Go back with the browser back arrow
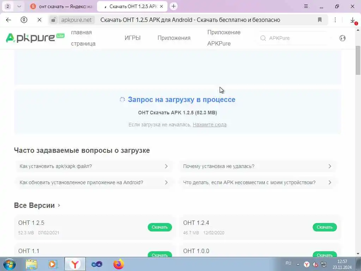The image size is (361, 271). (x=8, y=20)
